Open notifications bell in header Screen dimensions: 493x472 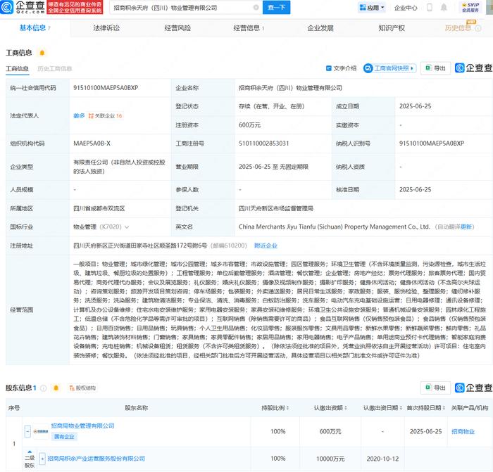point(444,7)
